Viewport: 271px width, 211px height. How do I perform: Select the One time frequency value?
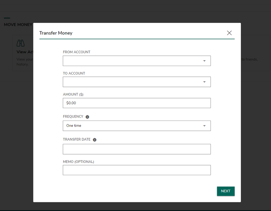73,125
